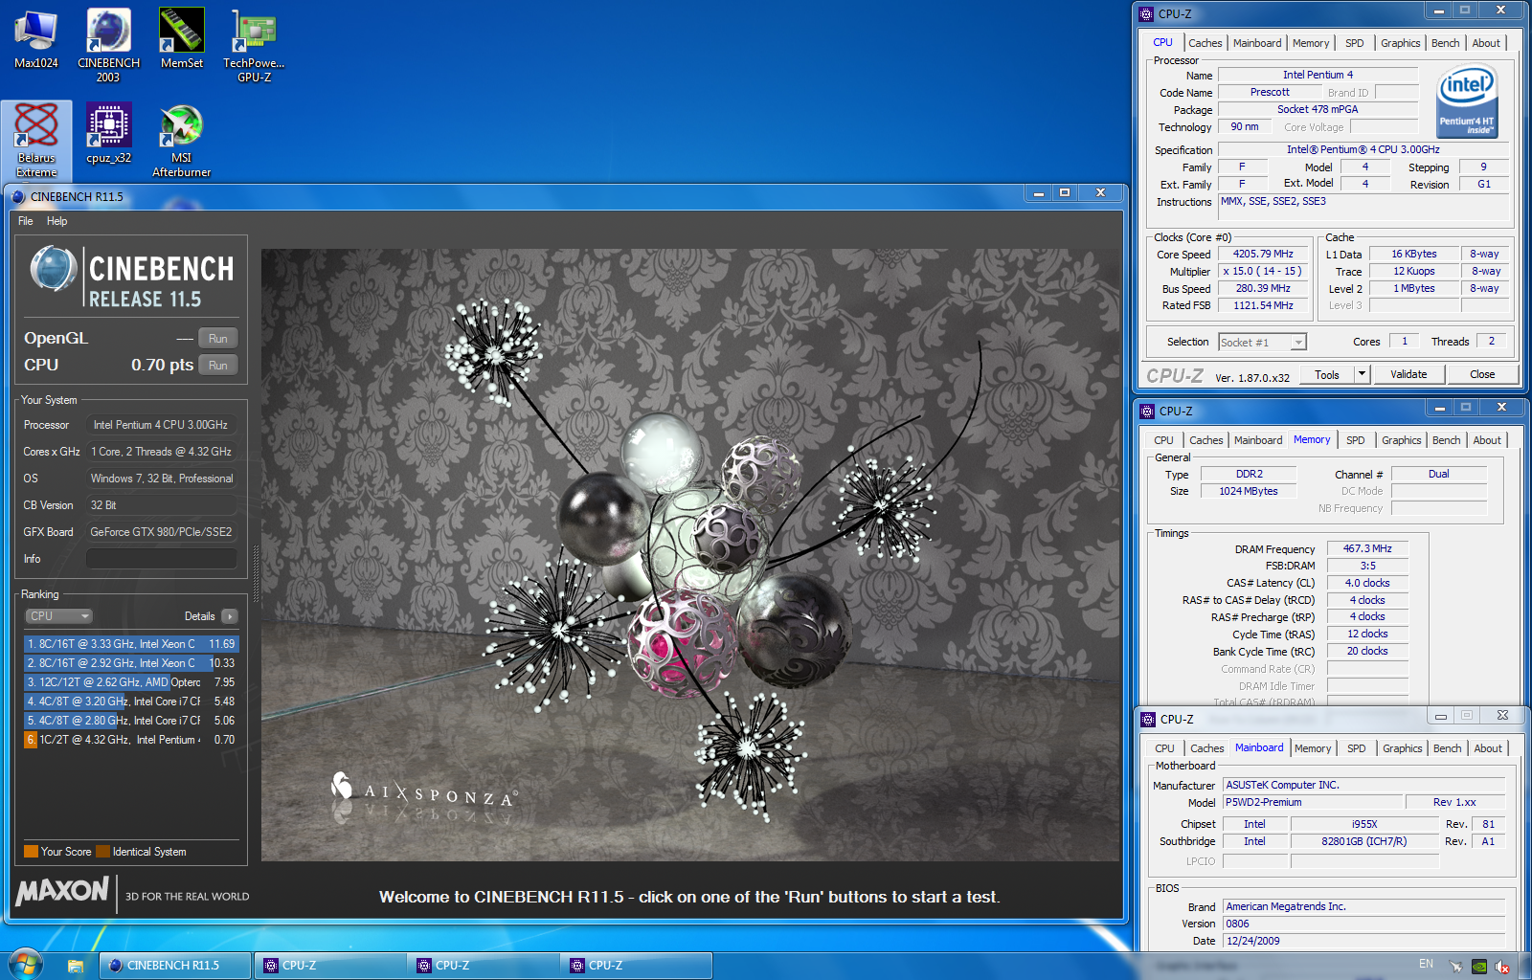Open MSI Afterburner desktop shortcut
Screen dimensions: 1532x980
click(182, 141)
